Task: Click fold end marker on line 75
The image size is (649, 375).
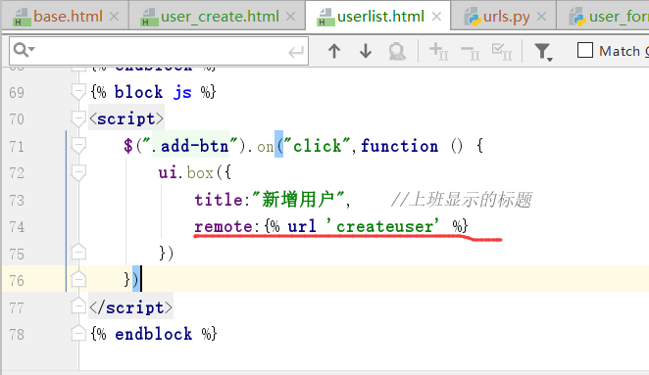Action: click(x=78, y=253)
